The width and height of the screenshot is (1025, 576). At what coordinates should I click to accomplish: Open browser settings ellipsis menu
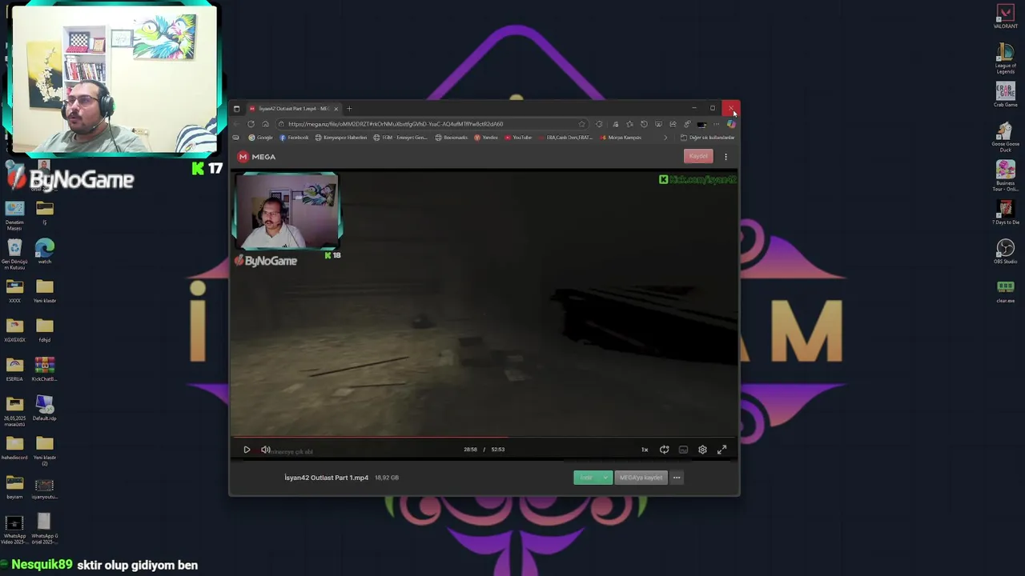pos(717,124)
